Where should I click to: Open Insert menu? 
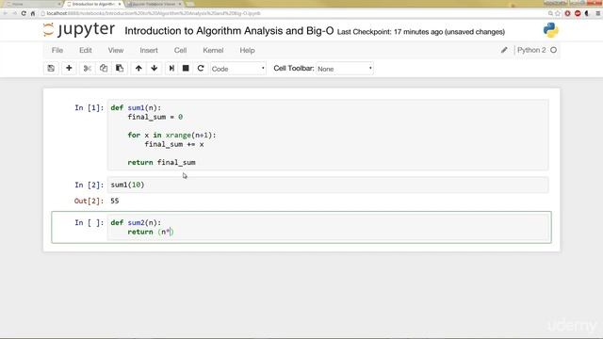149,50
